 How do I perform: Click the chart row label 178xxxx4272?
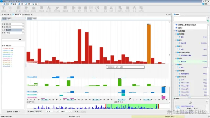(x=32, y=85)
